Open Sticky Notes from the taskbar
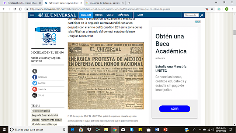 (140, 130)
